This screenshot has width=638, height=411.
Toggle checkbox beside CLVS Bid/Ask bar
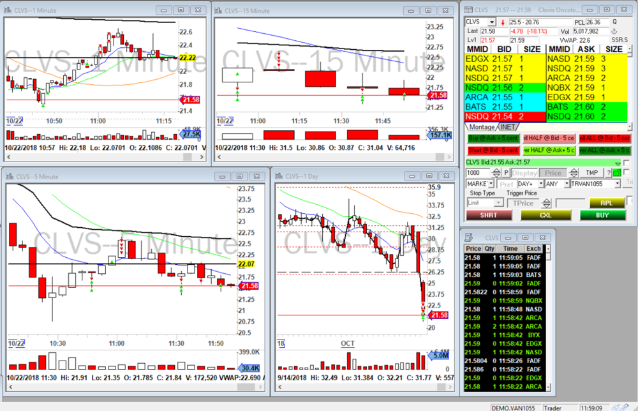click(627, 163)
